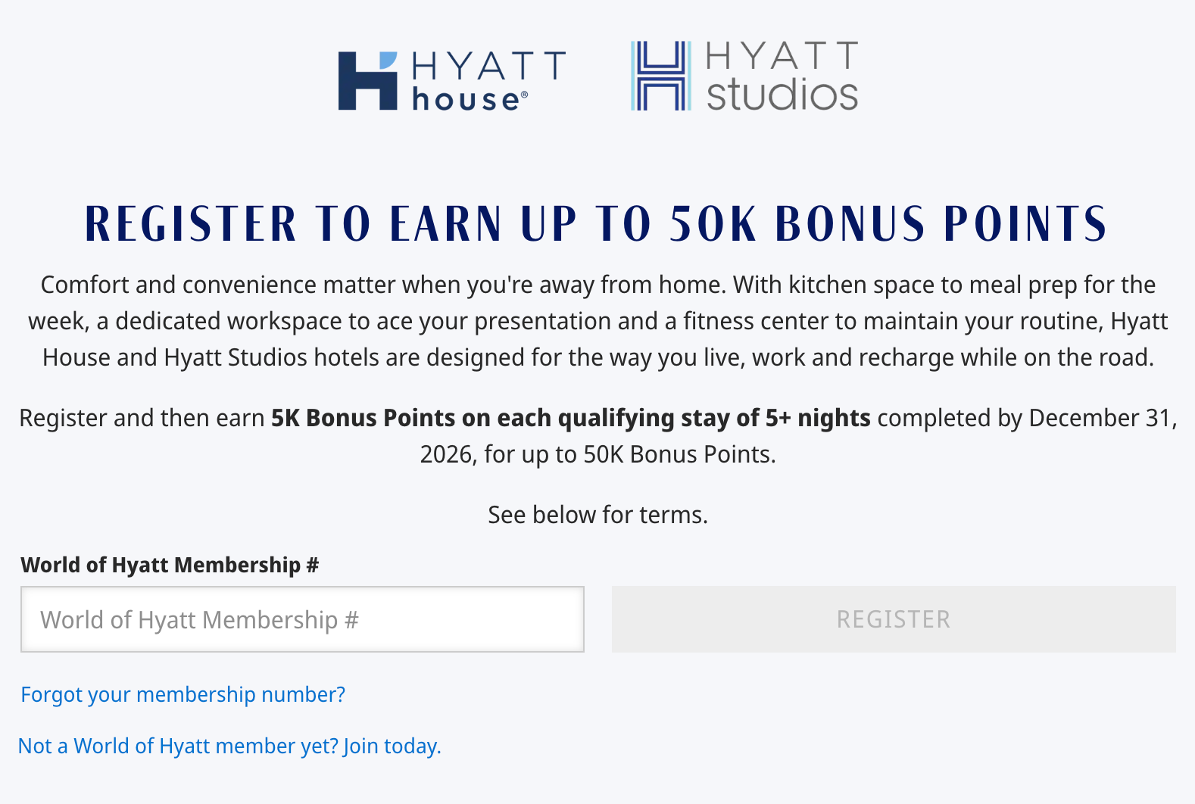Click the Hyatt Studios striped H emblem

coord(660,76)
